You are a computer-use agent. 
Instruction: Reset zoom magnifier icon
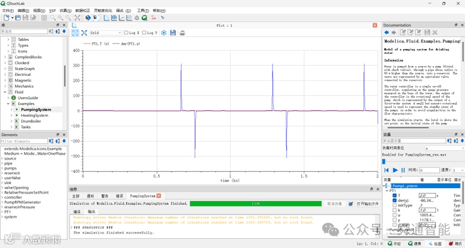pos(53,18)
